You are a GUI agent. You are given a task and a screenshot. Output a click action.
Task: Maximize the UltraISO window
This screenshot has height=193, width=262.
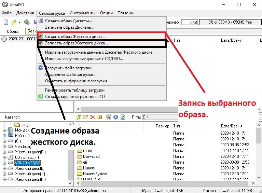(239, 4)
